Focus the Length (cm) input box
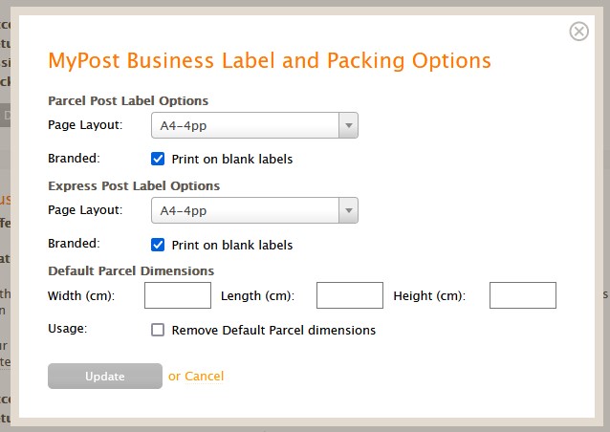Image resolution: width=610 pixels, height=432 pixels. click(x=350, y=295)
